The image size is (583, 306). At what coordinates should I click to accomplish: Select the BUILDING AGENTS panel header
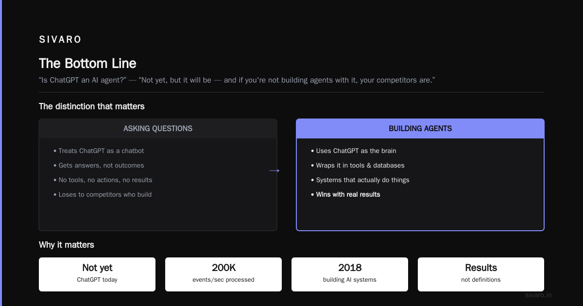click(x=420, y=129)
